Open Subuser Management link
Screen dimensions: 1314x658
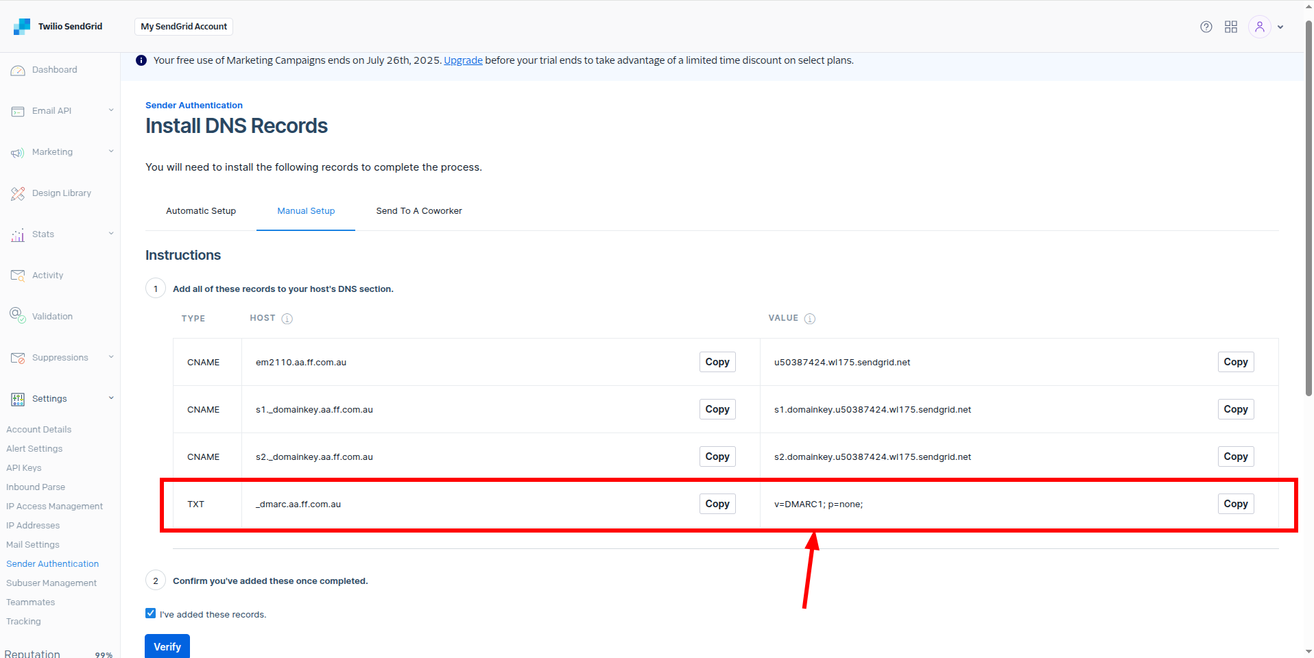click(x=51, y=583)
